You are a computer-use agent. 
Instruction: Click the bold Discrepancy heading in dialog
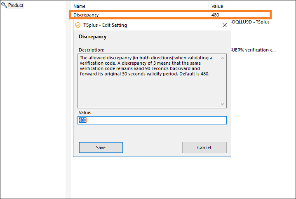(x=92, y=37)
